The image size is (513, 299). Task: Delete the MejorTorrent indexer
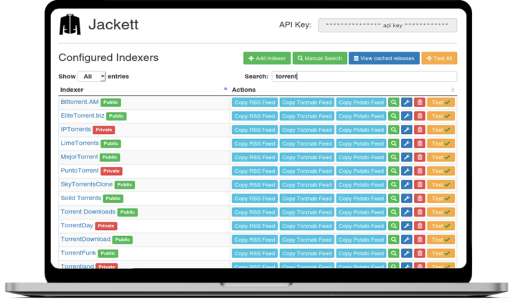pos(420,157)
